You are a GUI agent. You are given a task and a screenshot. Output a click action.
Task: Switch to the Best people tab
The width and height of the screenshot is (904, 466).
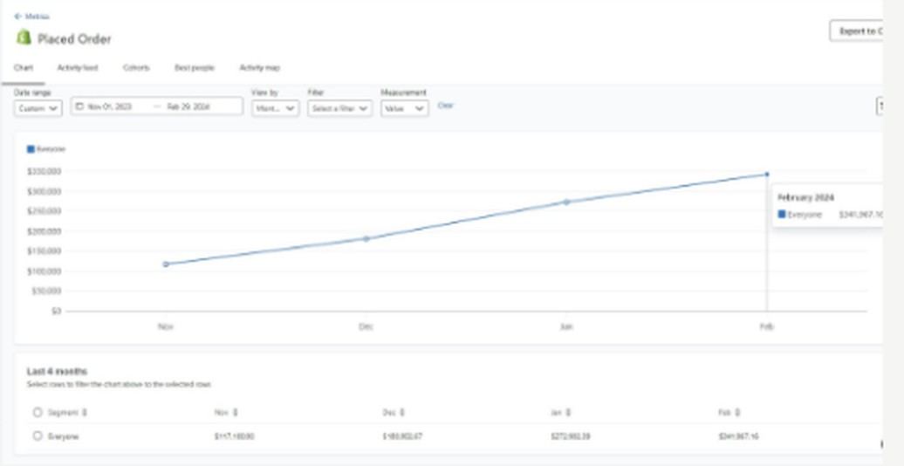pos(195,67)
